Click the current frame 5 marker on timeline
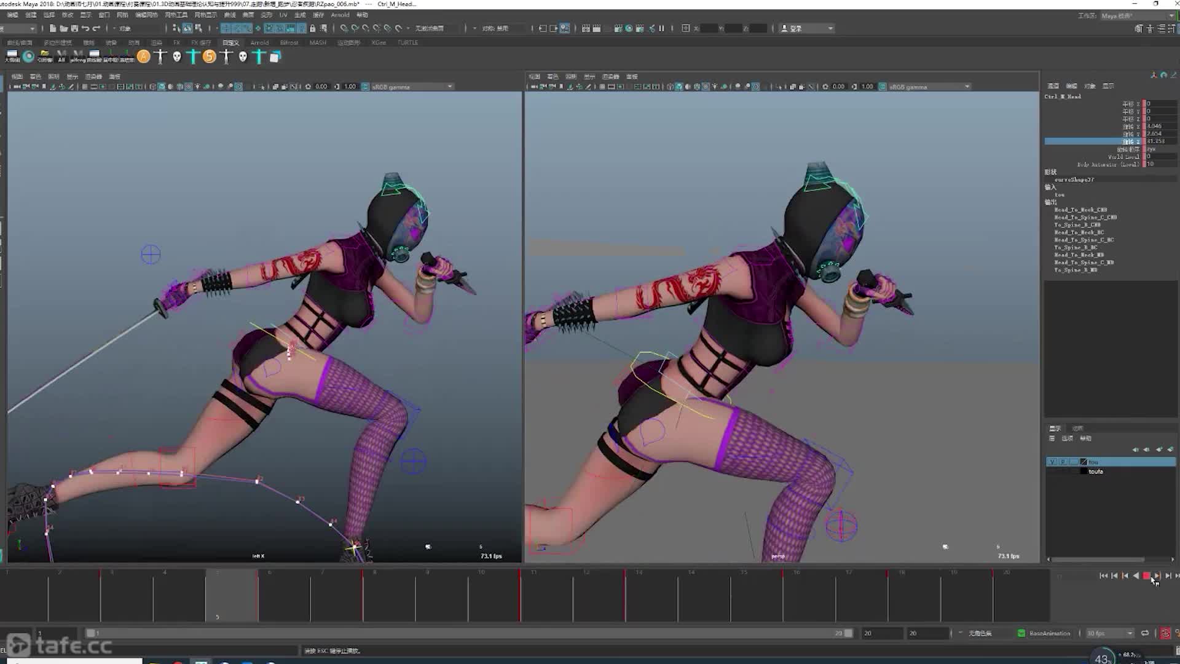Viewport: 1180px width, 664px height. [231, 596]
